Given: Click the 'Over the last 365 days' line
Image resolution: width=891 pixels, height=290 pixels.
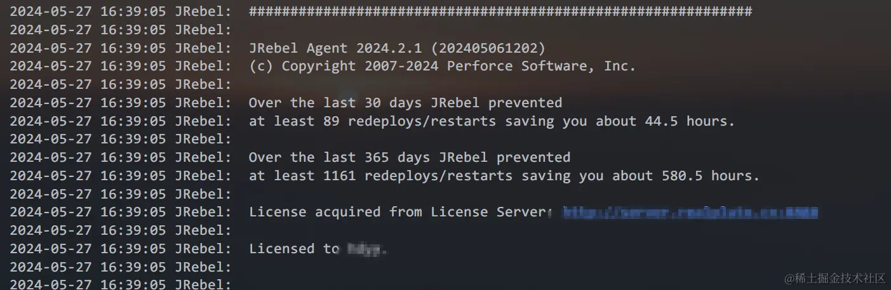Looking at the screenshot, I should click(410, 157).
